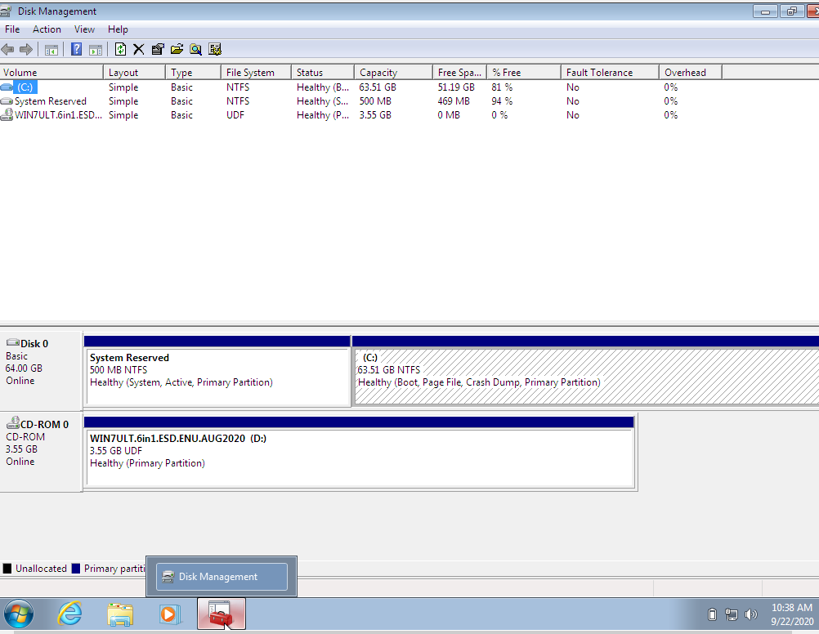Select the Delete (X) toolbar icon
The width and height of the screenshot is (819, 634).
139,49
